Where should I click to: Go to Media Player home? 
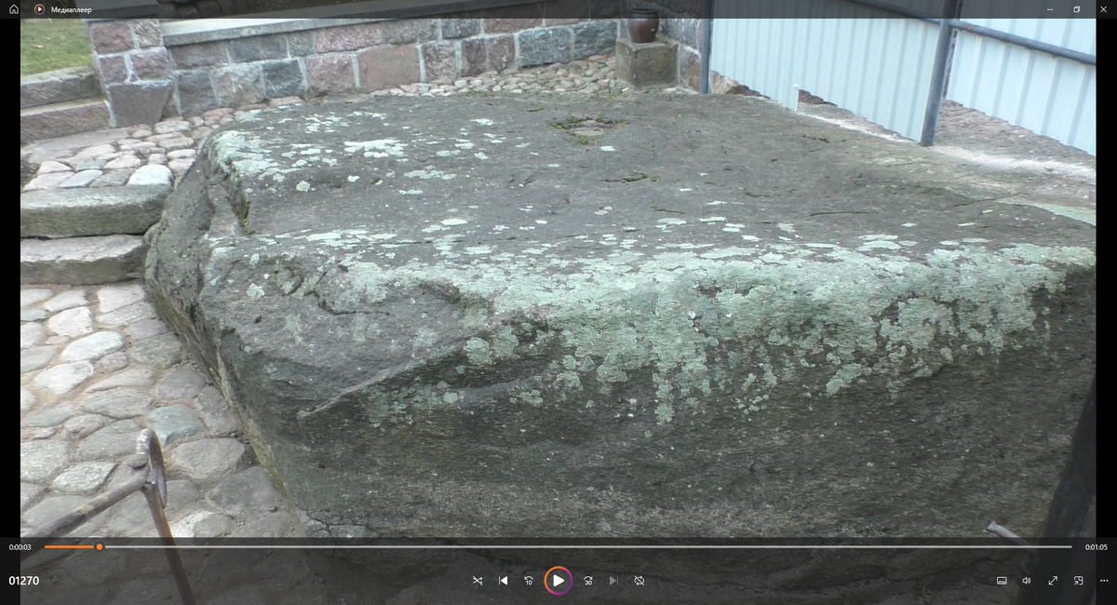click(x=13, y=9)
